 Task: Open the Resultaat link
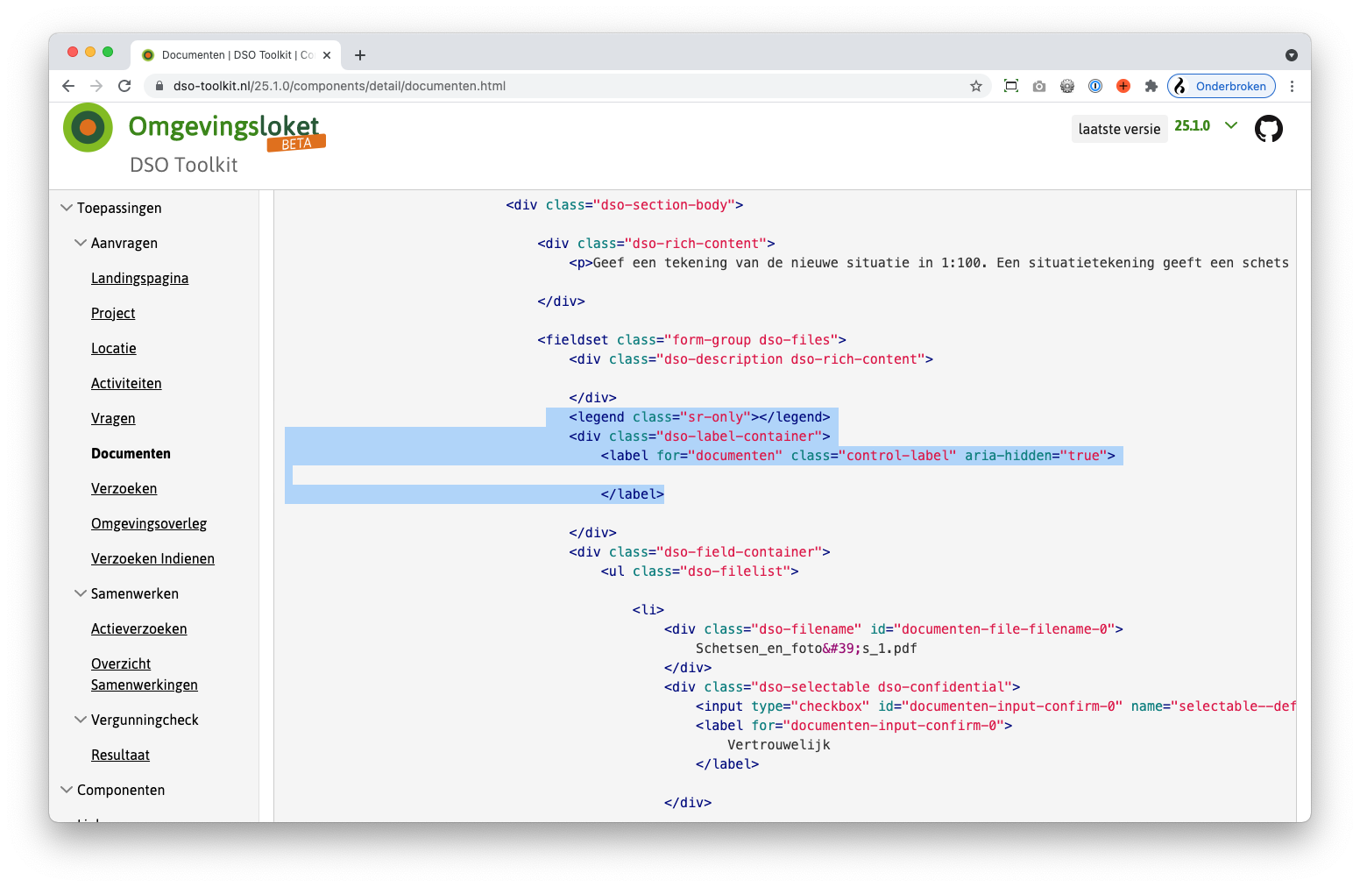[x=120, y=755]
